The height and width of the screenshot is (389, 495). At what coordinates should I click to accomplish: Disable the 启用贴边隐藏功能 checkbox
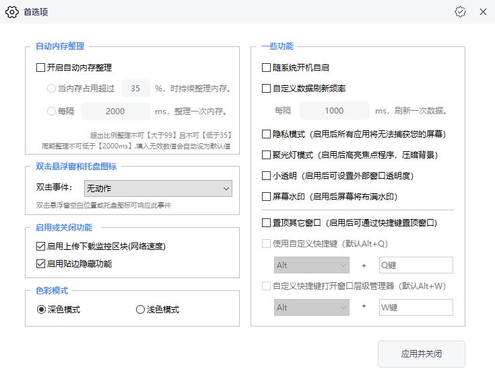[40, 264]
